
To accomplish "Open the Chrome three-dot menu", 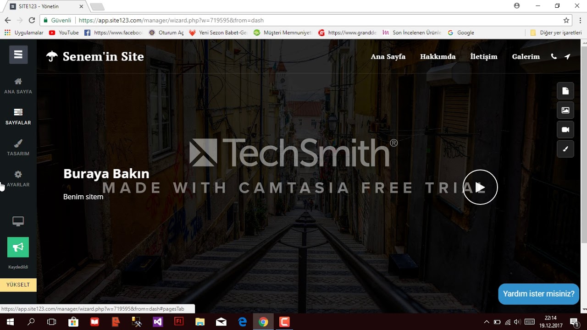I will (580, 20).
